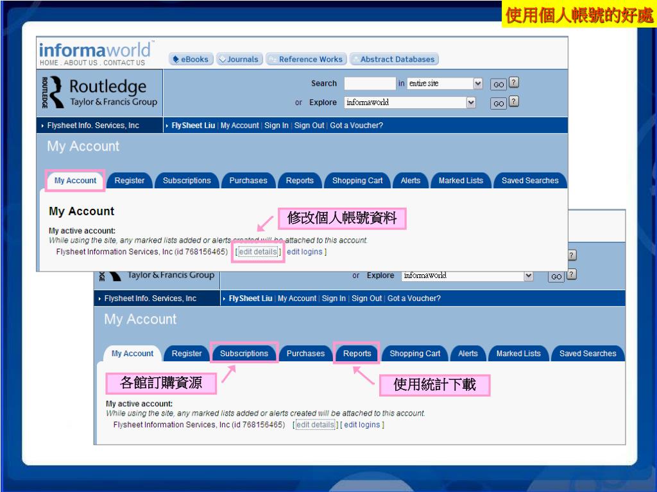
Task: Click 'edit details' link in lower window
Action: 315,425
